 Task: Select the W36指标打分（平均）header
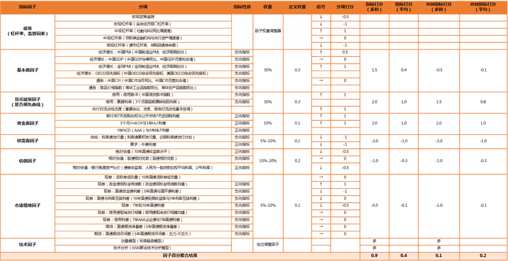[484, 7]
